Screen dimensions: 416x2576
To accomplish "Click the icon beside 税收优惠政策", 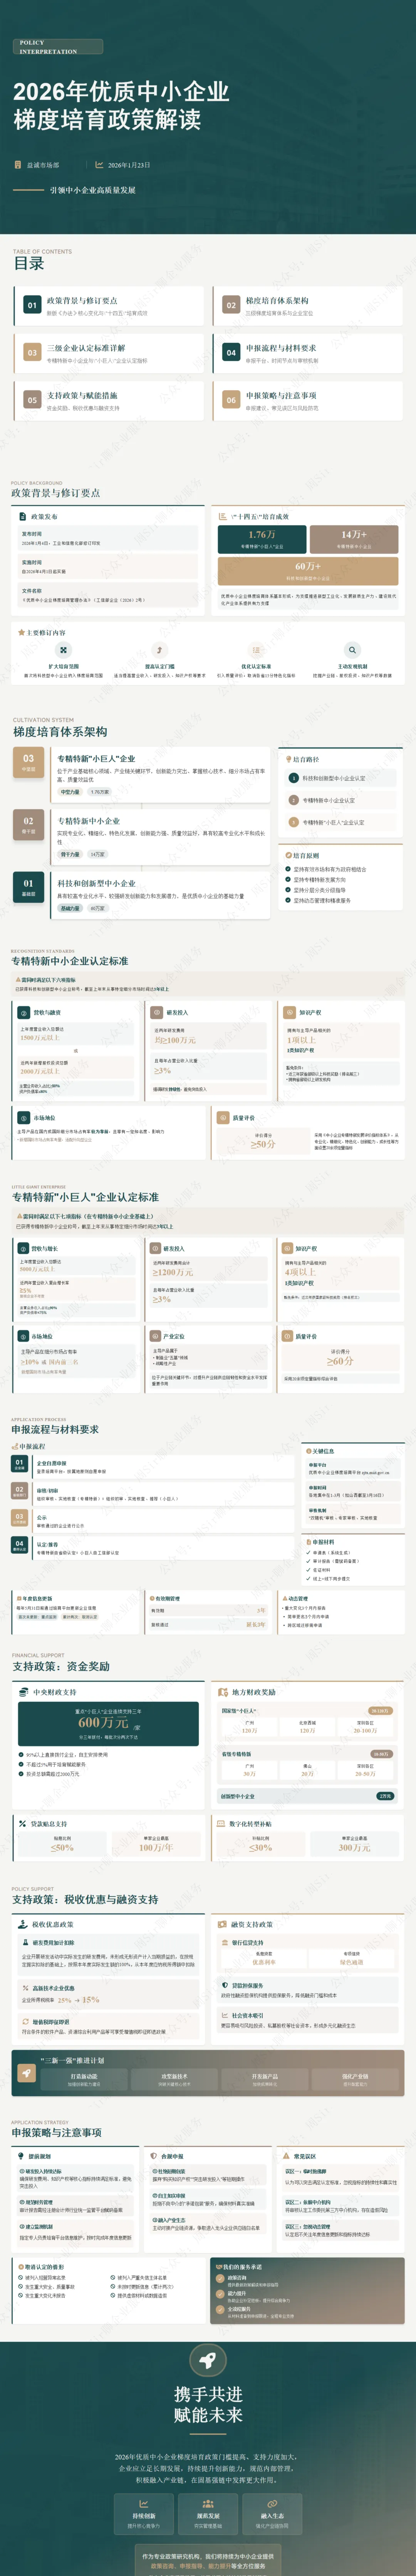I will 23,1924.
